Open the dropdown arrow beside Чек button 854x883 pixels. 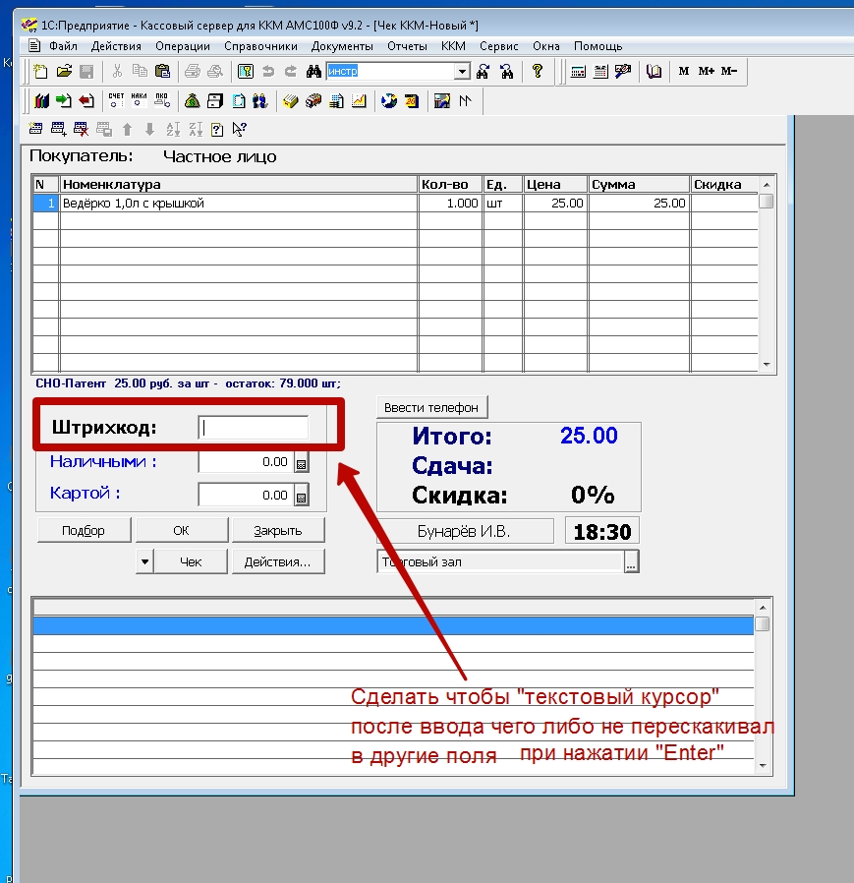point(144,561)
